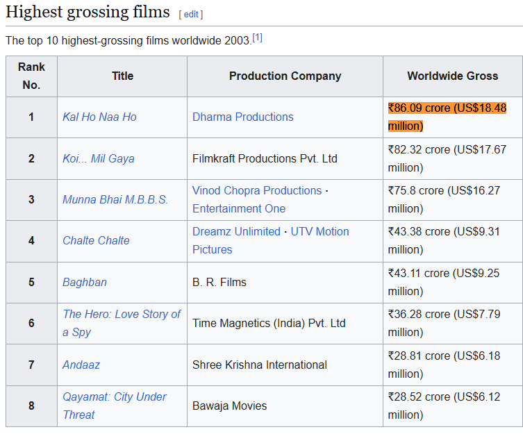Click rank number 2 cell
The width and height of the screenshot is (523, 434).
[x=31, y=158]
